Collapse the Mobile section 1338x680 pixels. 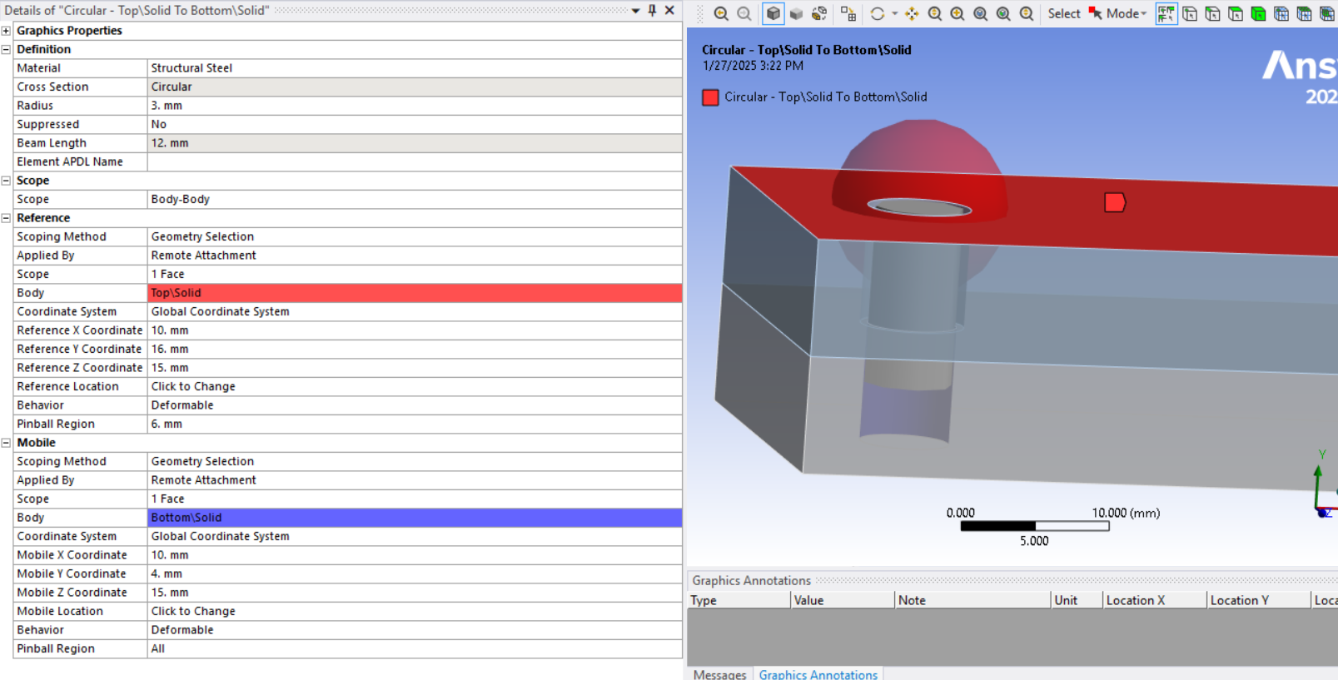(6, 443)
